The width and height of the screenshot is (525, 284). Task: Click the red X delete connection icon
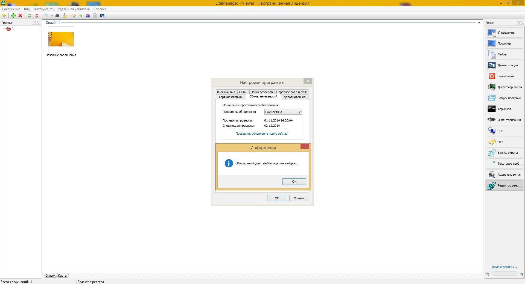click(20, 16)
